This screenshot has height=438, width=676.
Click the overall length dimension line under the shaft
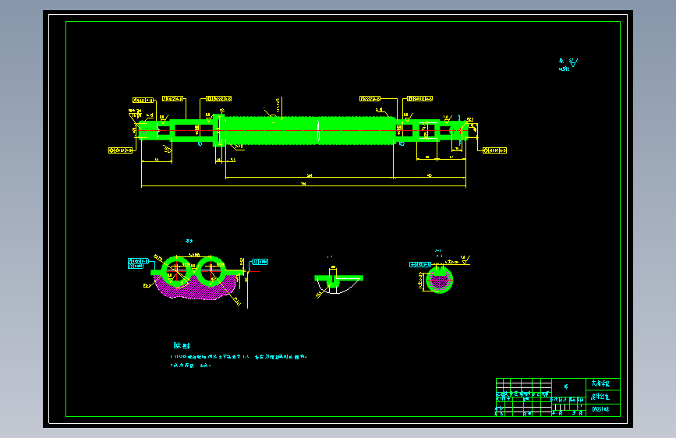pos(303,186)
